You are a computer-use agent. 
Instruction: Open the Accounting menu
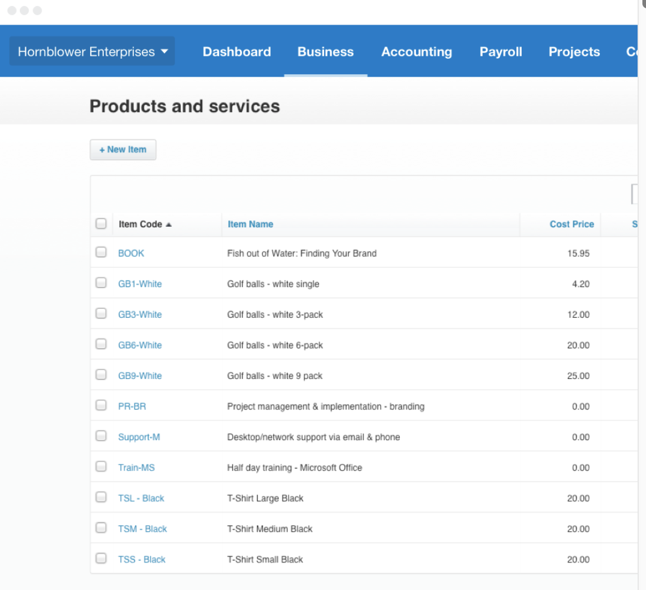(416, 52)
